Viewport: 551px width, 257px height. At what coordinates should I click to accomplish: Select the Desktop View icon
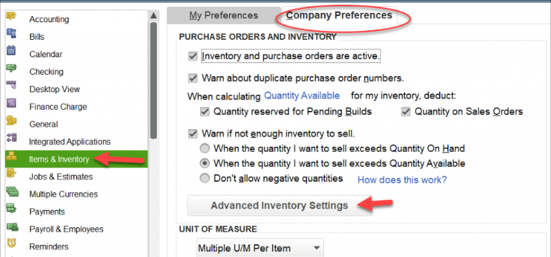point(11,85)
